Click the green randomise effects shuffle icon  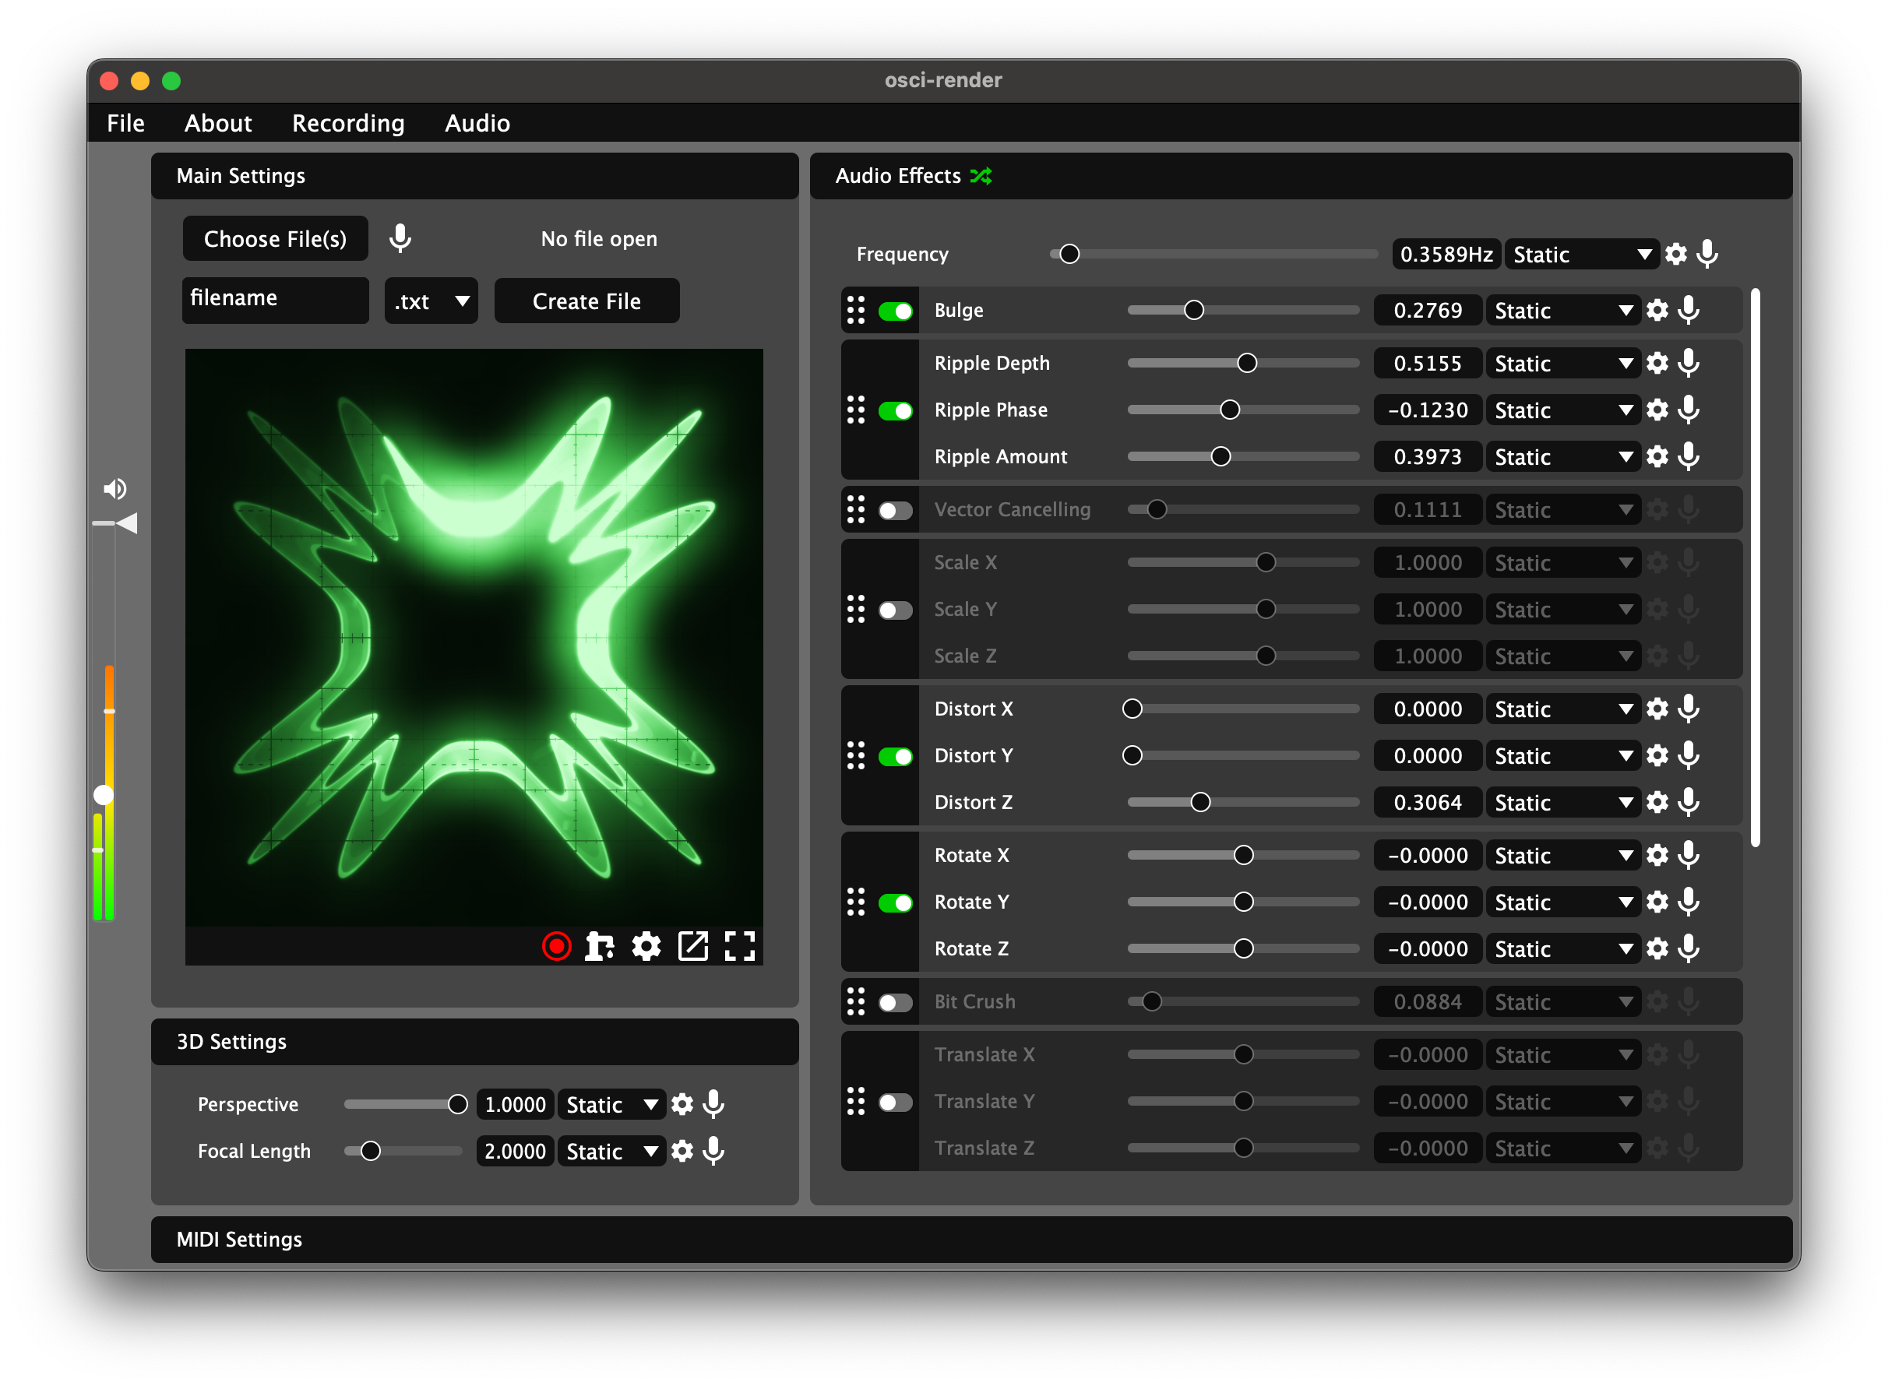981,176
